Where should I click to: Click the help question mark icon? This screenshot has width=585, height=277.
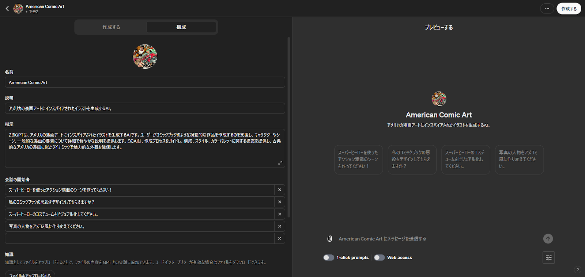[x=577, y=270]
